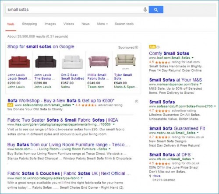Image resolution: width=219 pixels, height=194 pixels.
Task: Open Small Sofas at Your M&S ad
Action: [176, 80]
